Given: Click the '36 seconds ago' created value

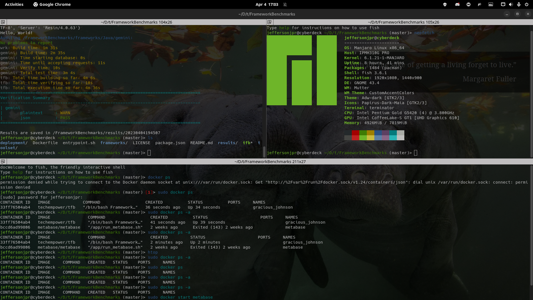Looking at the screenshot, I should [163, 207].
